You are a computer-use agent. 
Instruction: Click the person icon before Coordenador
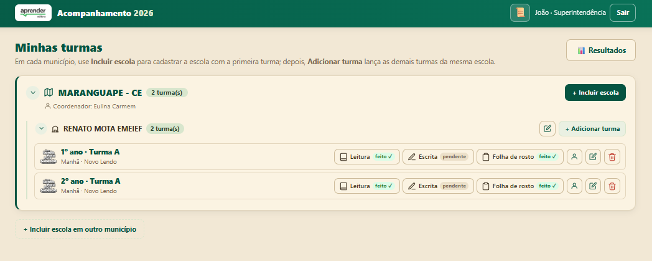(x=47, y=106)
